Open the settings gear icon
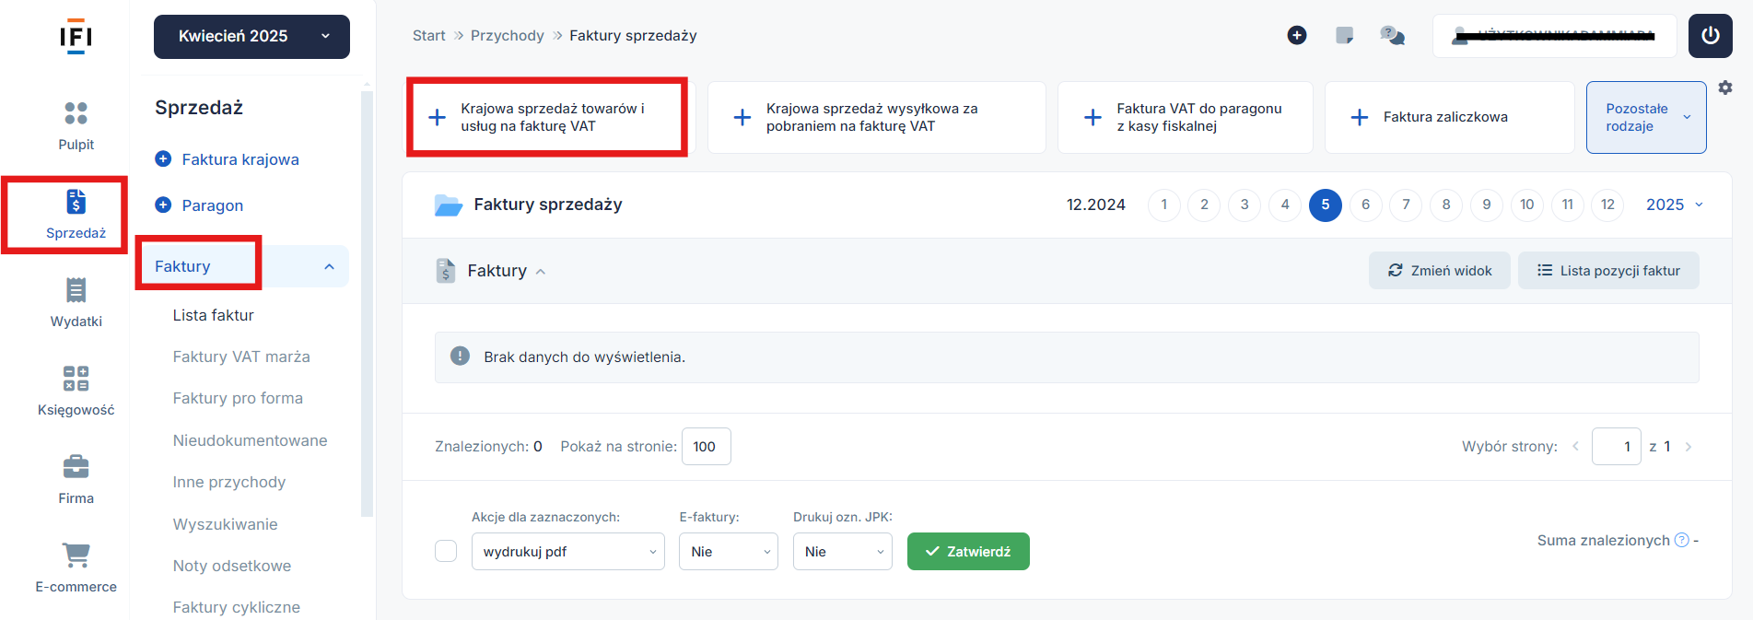Viewport: 1753px width, 620px height. (x=1725, y=88)
